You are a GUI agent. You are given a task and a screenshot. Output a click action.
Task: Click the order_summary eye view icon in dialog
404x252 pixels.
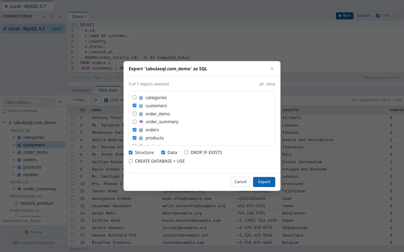[141, 122]
